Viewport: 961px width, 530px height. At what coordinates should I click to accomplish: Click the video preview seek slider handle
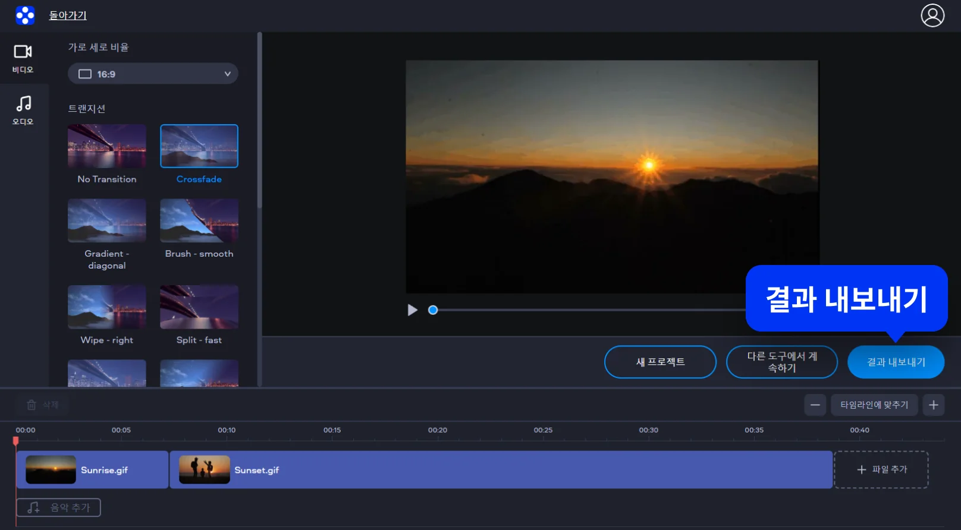[x=433, y=310]
